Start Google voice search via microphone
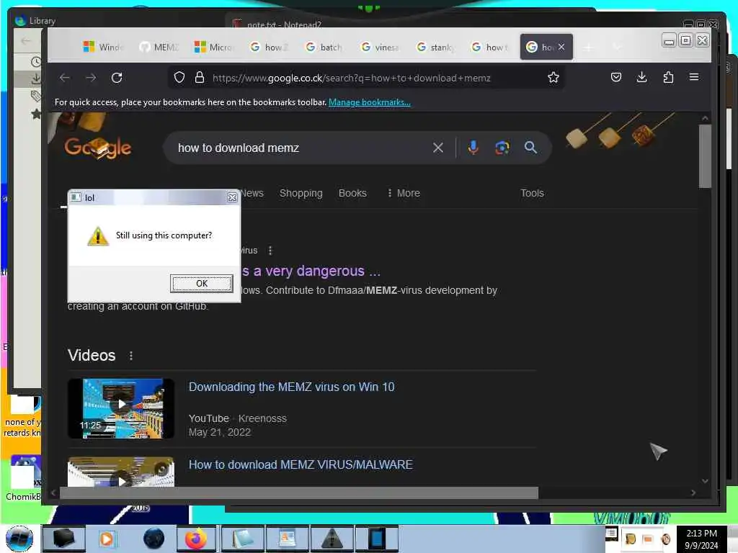The image size is (738, 553). click(473, 148)
